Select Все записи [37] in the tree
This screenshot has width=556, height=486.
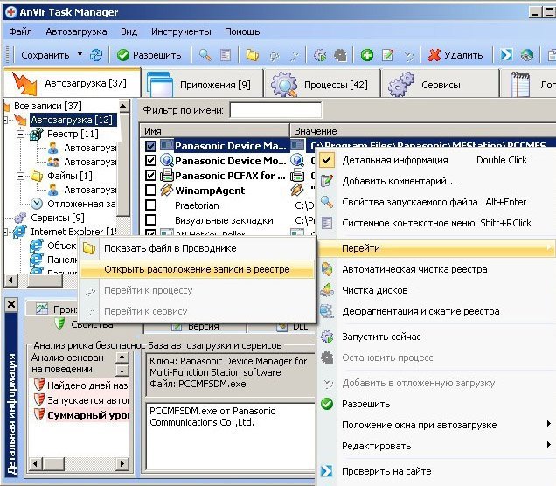pos(47,106)
